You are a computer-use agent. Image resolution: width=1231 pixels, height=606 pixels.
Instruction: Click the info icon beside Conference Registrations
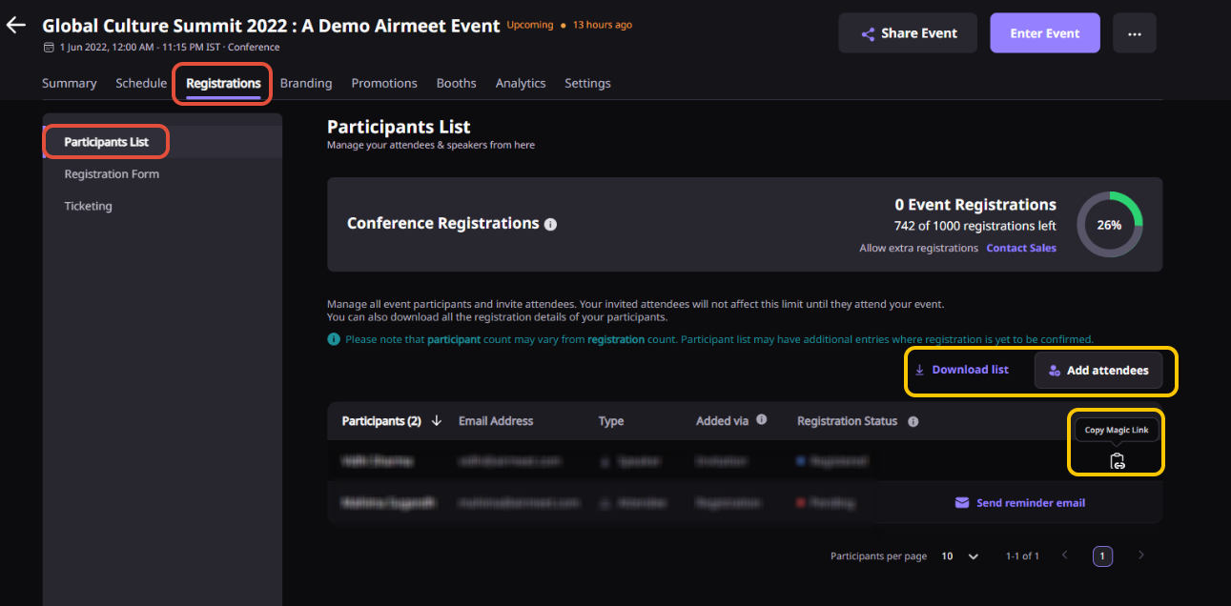tap(550, 224)
